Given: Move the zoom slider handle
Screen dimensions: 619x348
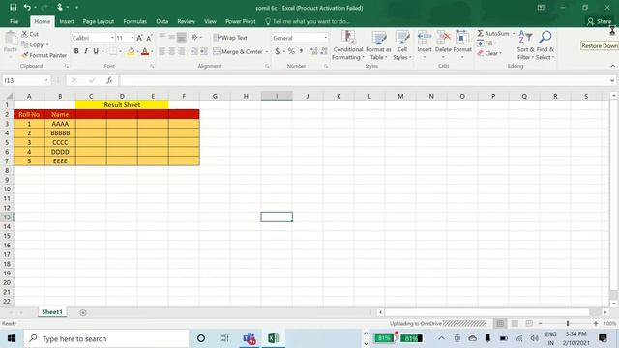Looking at the screenshot, I should click(x=568, y=324).
